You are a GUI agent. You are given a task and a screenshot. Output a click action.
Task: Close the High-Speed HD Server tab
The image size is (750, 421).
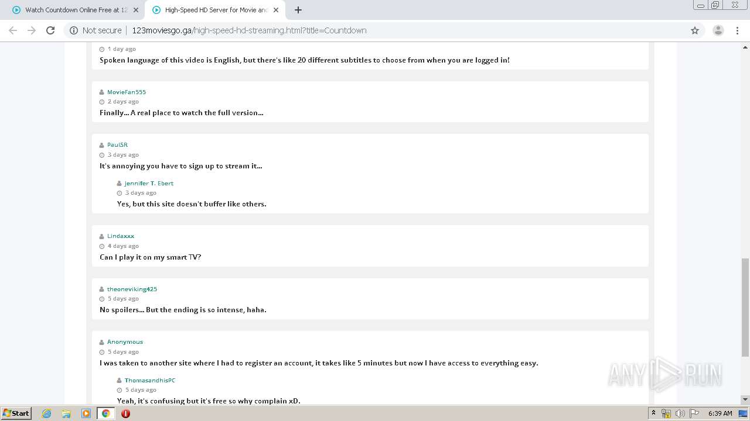[276, 10]
